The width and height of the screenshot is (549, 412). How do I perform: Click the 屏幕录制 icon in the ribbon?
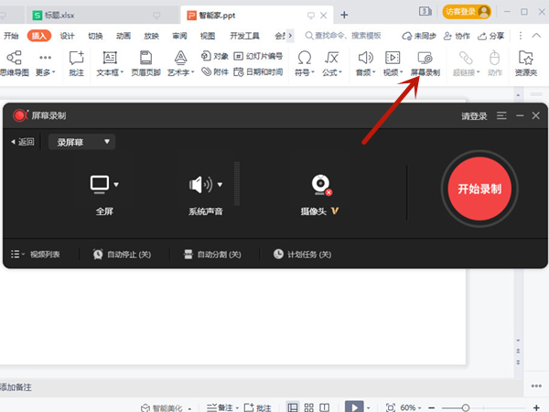(424, 59)
